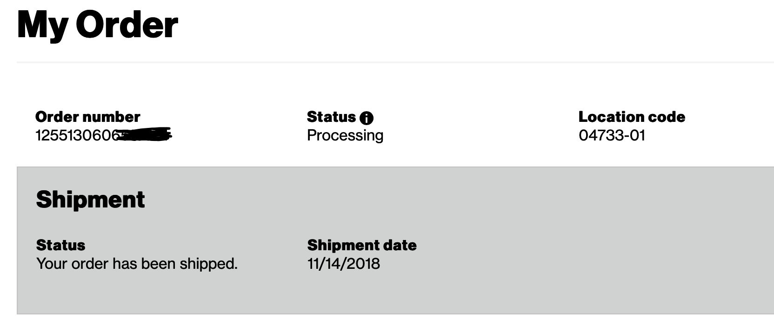Click the Shipment date label
The width and height of the screenshot is (774, 320).
pos(361,245)
